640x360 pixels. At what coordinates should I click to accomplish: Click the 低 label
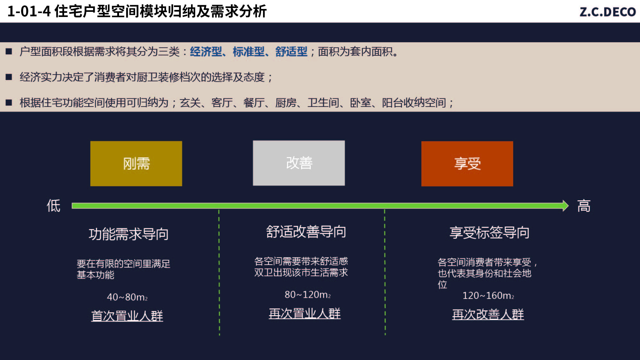53,205
